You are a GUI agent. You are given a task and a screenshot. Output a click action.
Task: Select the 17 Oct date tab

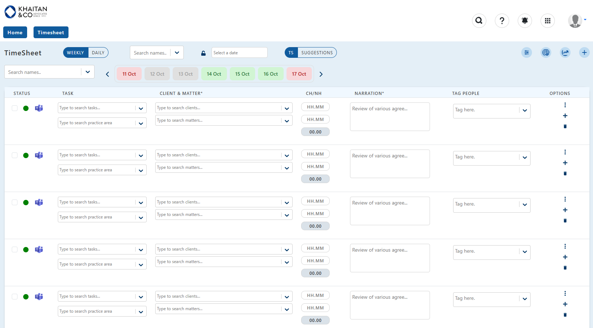pos(299,74)
